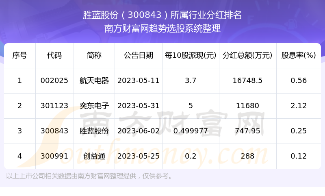The width and height of the screenshot is (325, 196).
Task: Click serial number 2 for 奕东电子
Action: pos(19,106)
